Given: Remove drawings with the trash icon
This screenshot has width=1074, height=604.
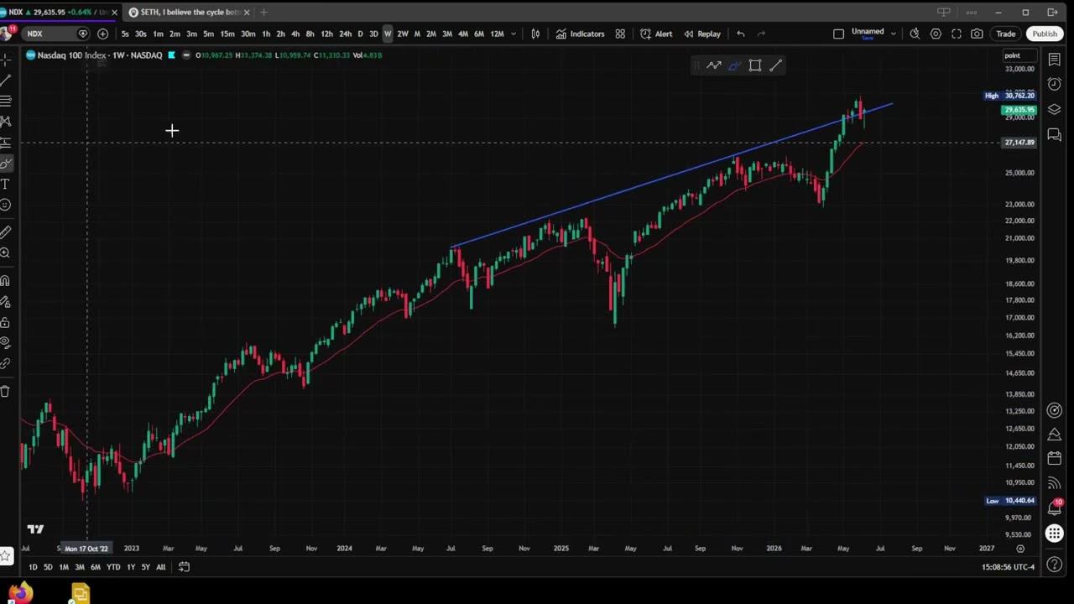Looking at the screenshot, I should coord(5,392).
